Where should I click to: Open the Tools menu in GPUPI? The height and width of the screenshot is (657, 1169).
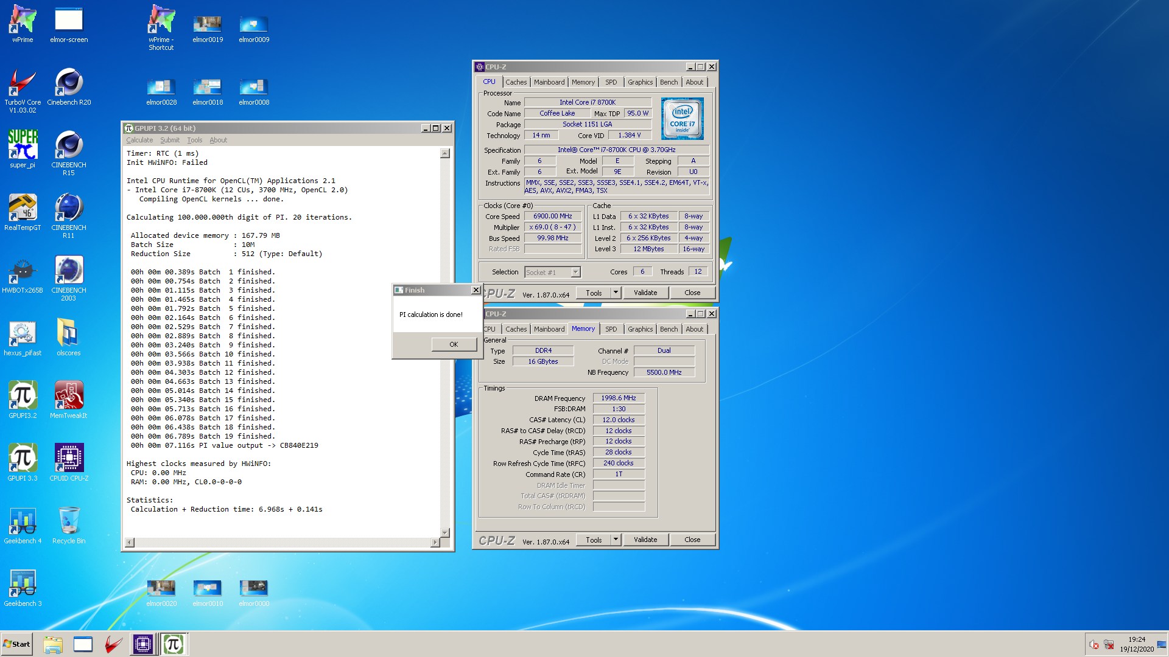point(194,140)
